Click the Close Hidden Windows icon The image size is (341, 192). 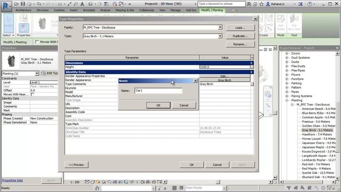[x=115, y=4]
